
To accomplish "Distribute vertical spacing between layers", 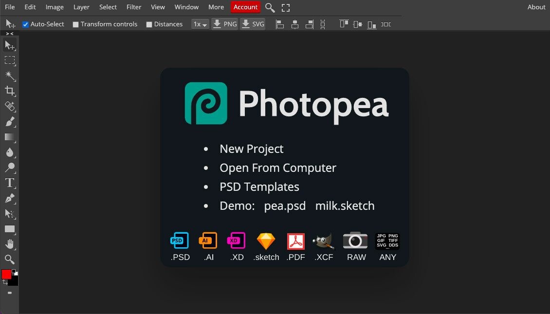I will 323,24.
